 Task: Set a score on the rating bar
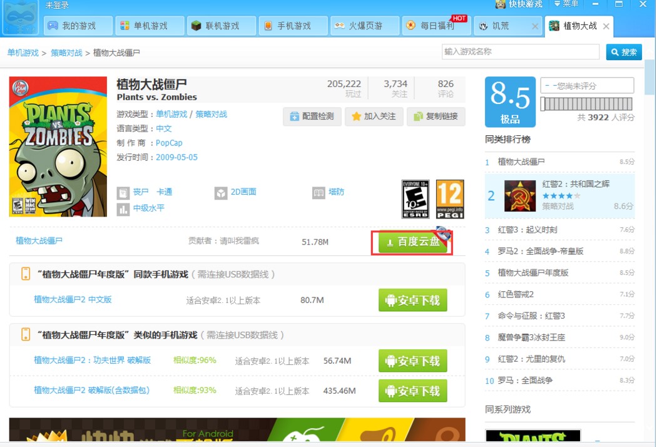pos(587,104)
